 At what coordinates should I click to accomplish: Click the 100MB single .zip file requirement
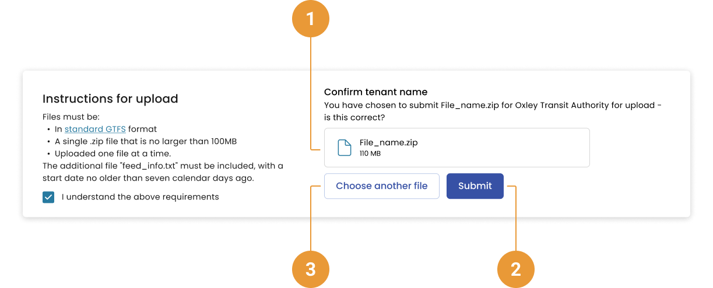145,141
